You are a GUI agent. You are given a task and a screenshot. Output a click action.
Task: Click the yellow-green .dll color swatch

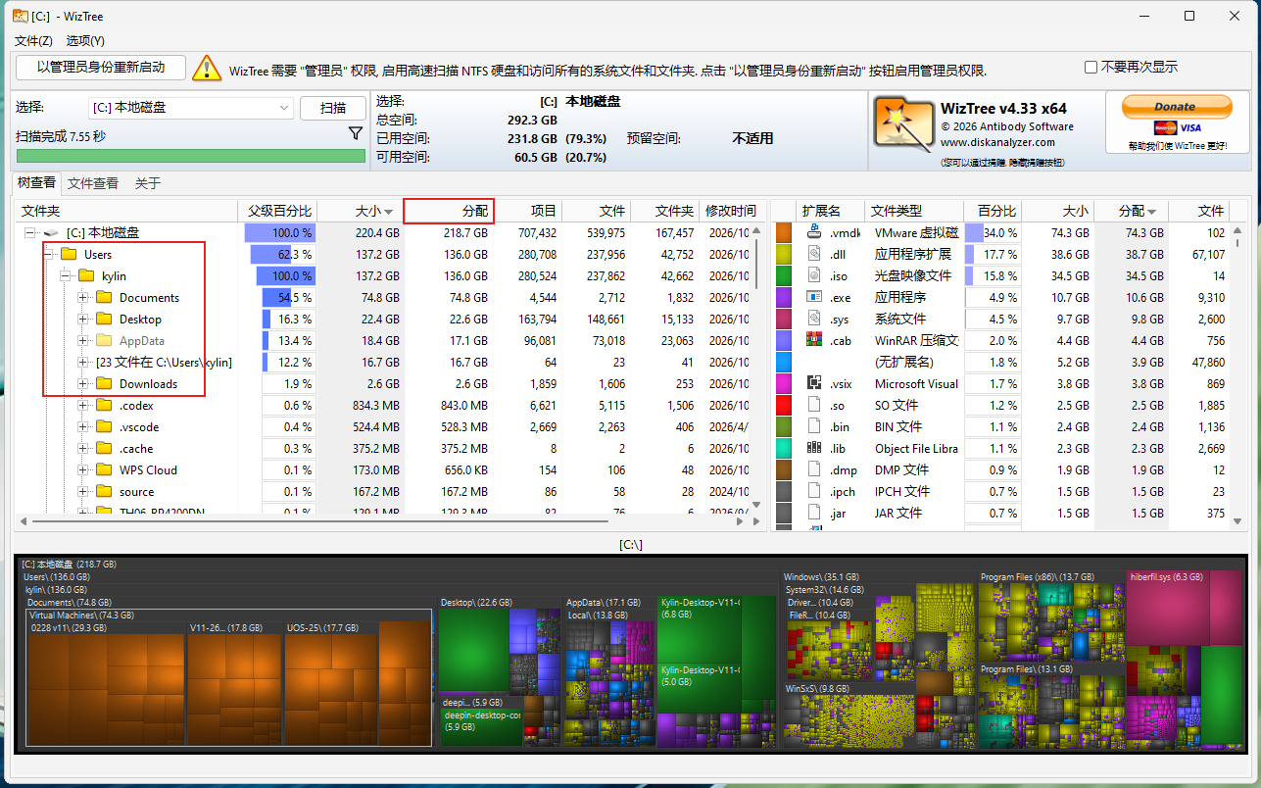click(784, 254)
